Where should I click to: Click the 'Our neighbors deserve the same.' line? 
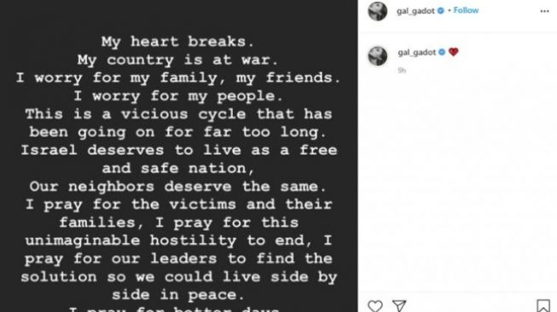pyautogui.click(x=178, y=187)
